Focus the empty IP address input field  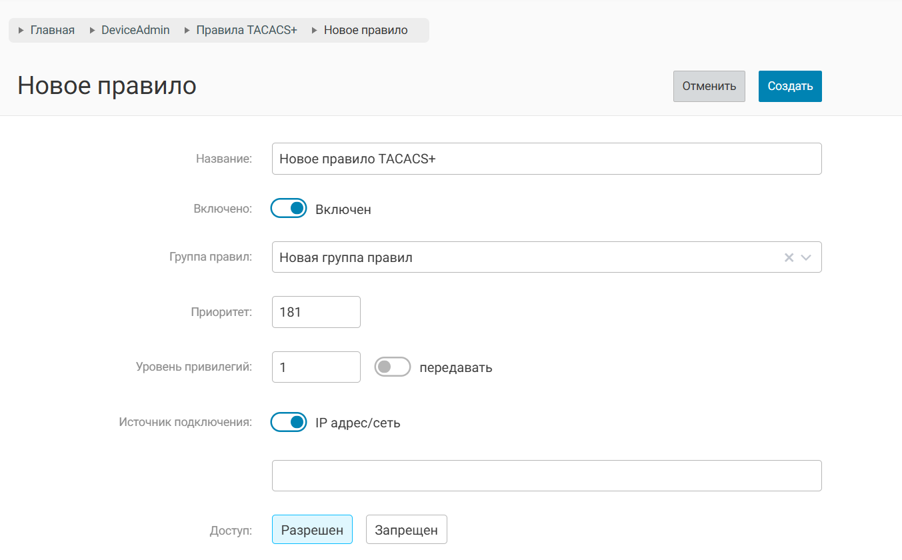546,475
